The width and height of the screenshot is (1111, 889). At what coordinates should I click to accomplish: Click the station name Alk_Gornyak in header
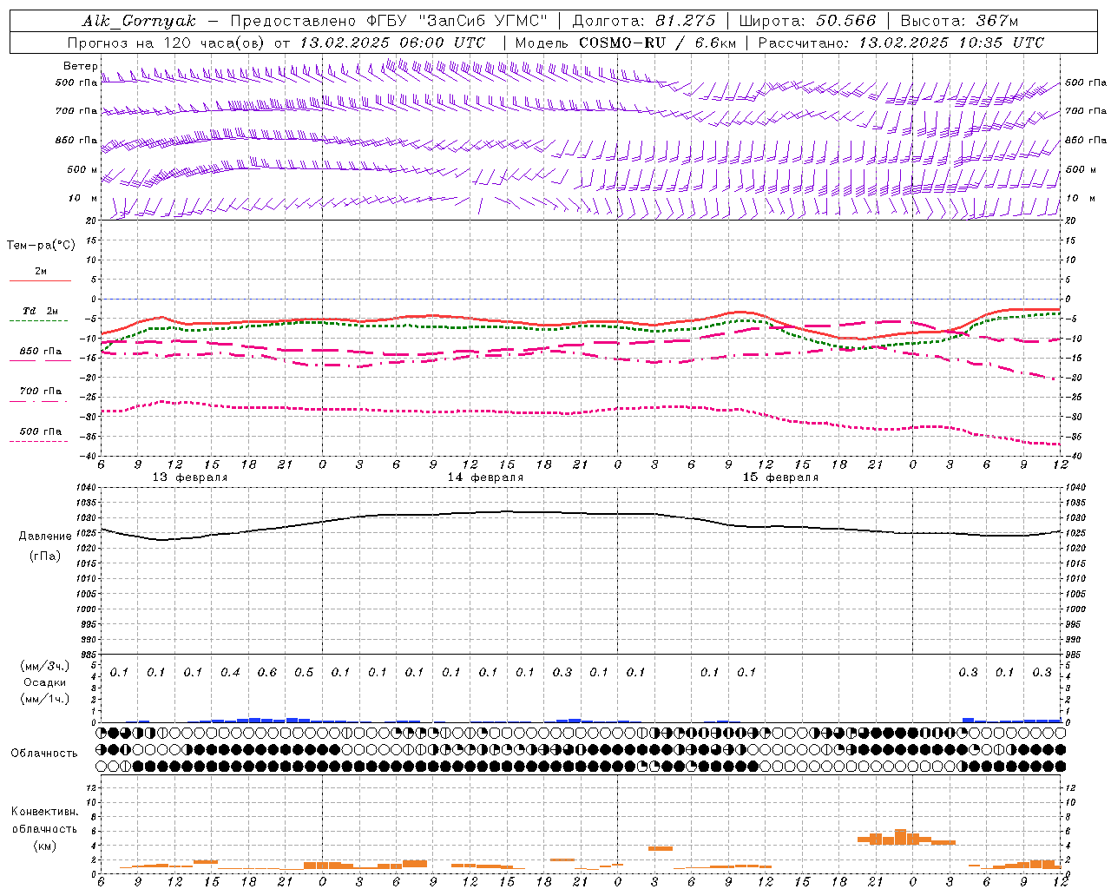[139, 21]
